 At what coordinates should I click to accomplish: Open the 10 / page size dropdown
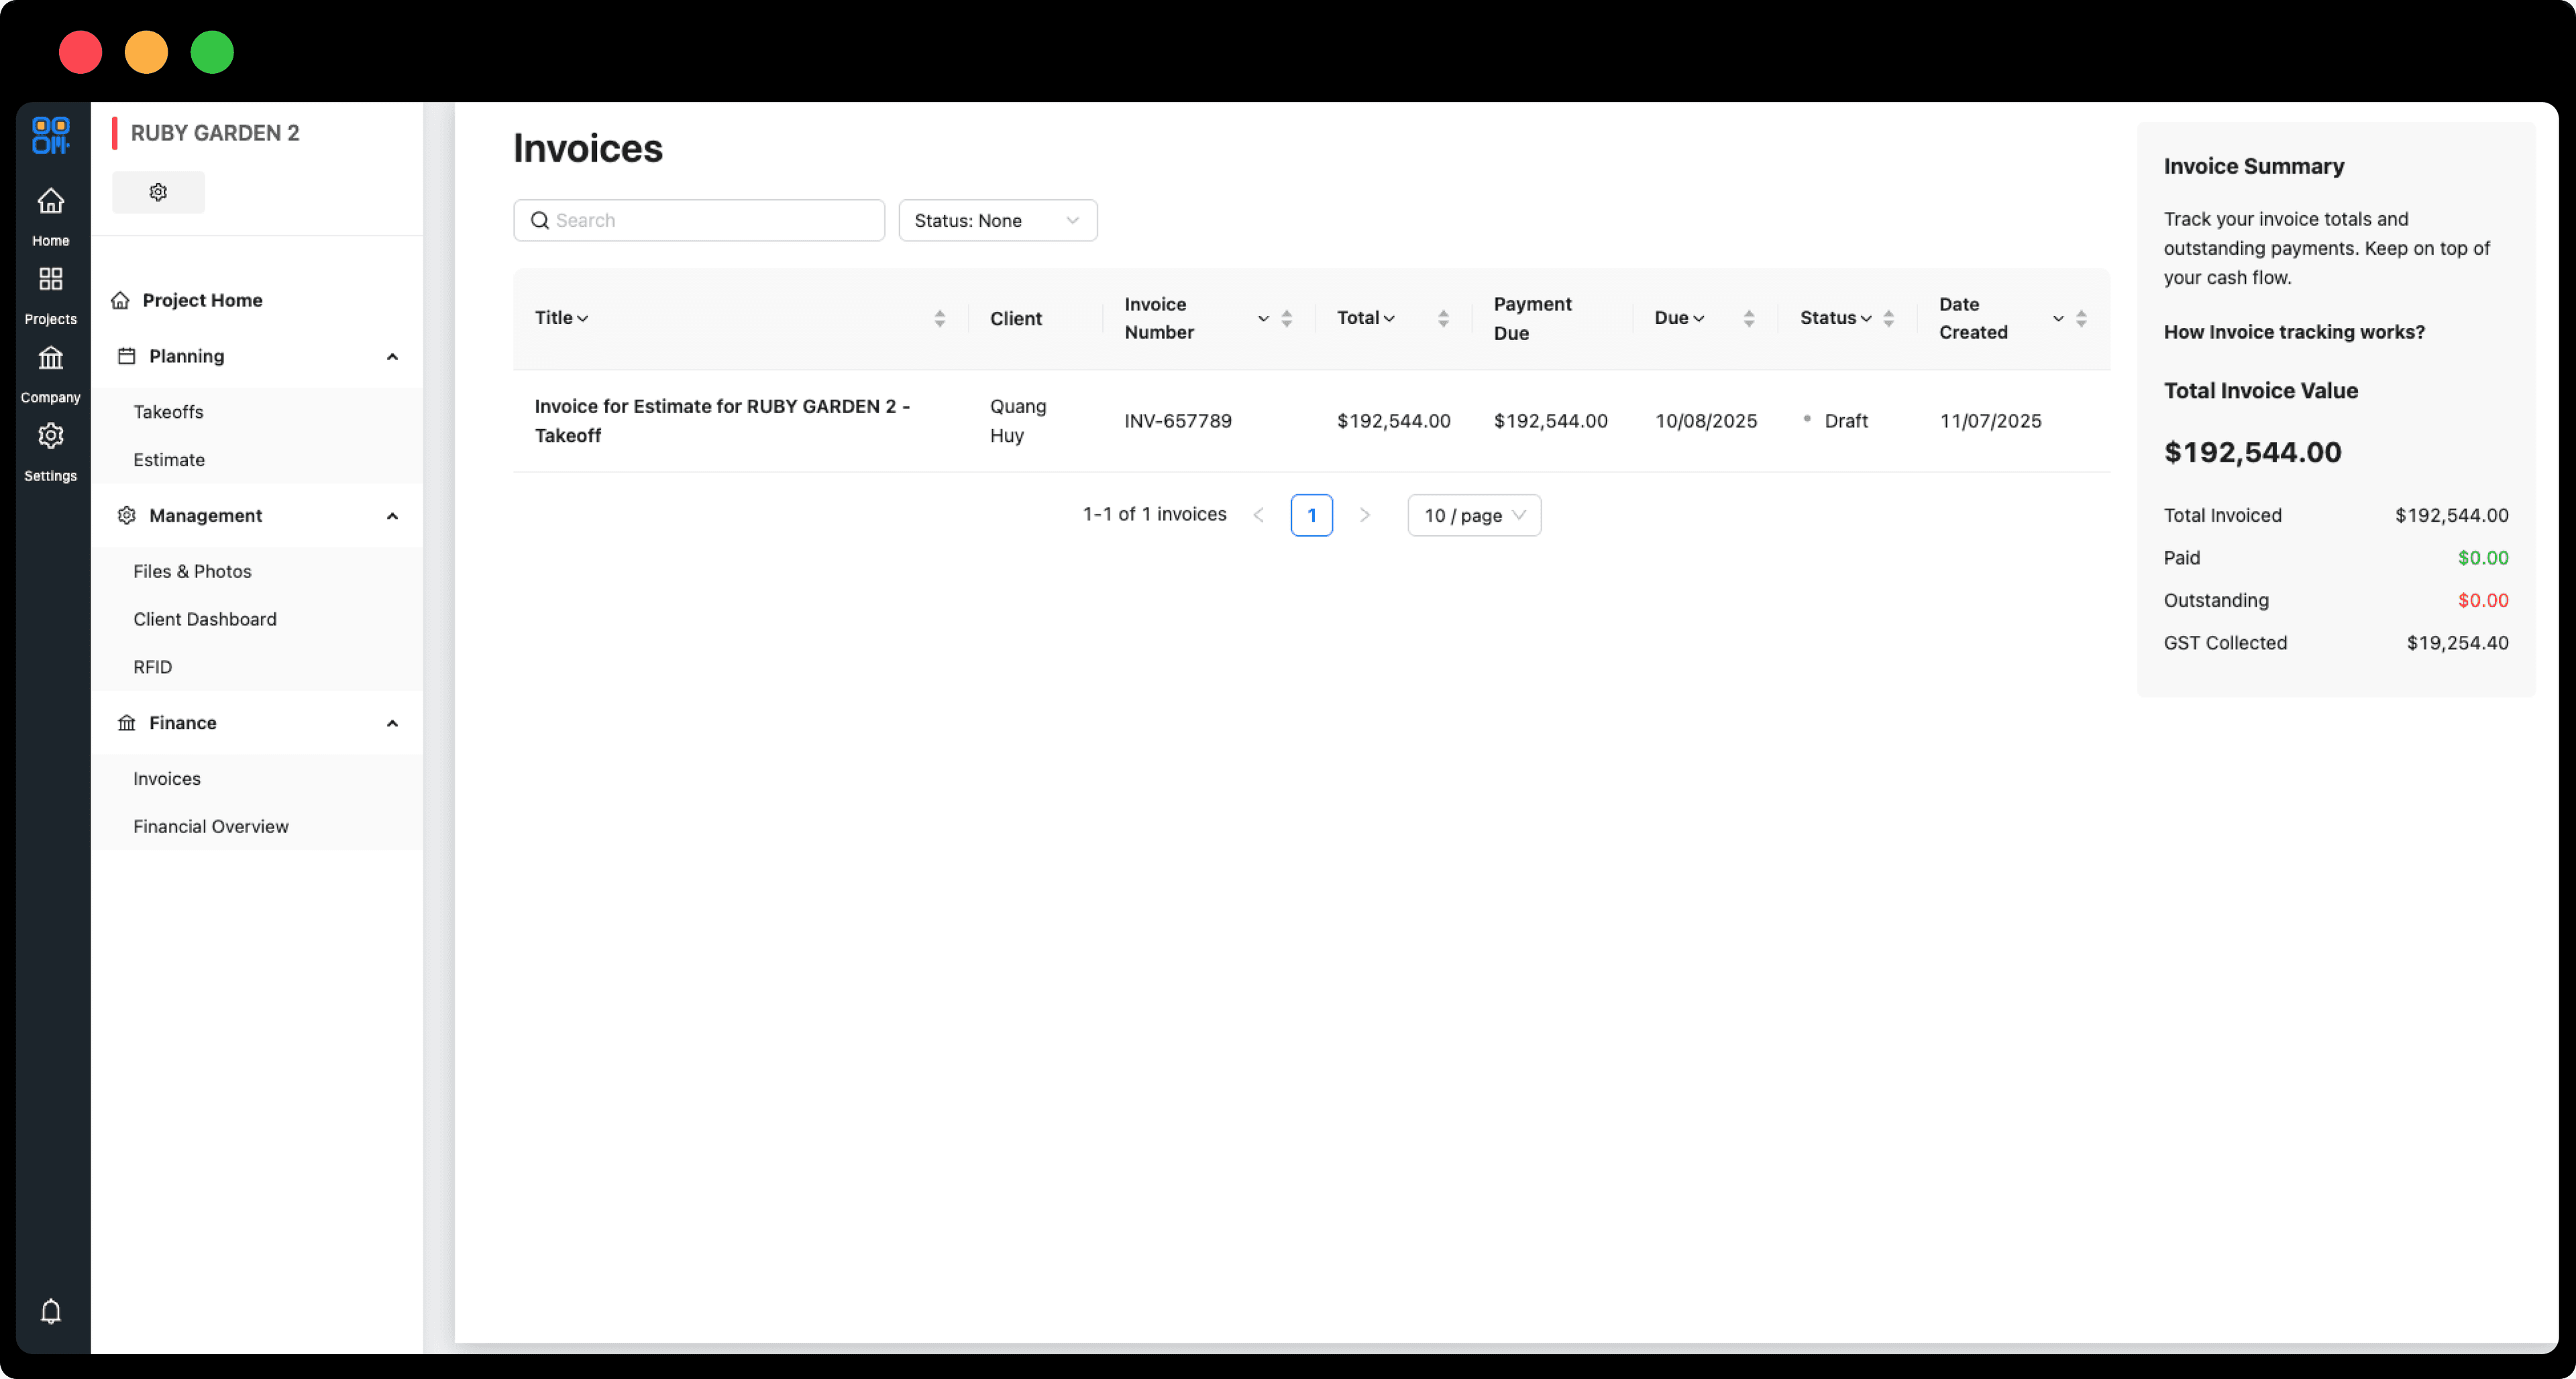coord(1474,515)
